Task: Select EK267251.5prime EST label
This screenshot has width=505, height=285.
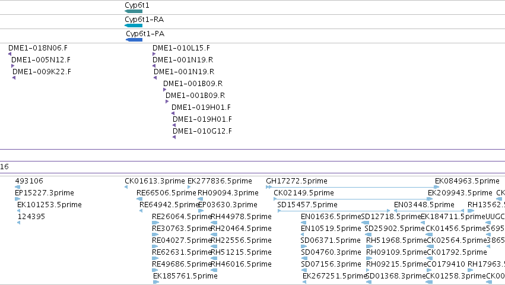Action: [334, 276]
